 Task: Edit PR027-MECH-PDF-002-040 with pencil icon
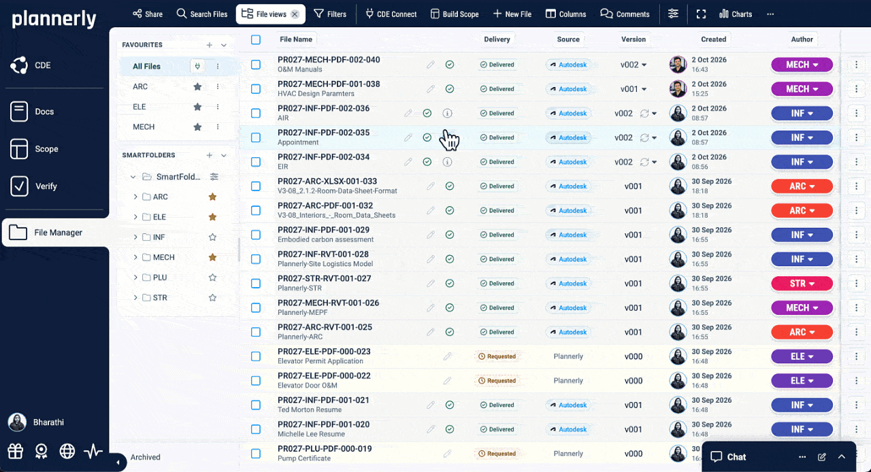[x=431, y=65]
